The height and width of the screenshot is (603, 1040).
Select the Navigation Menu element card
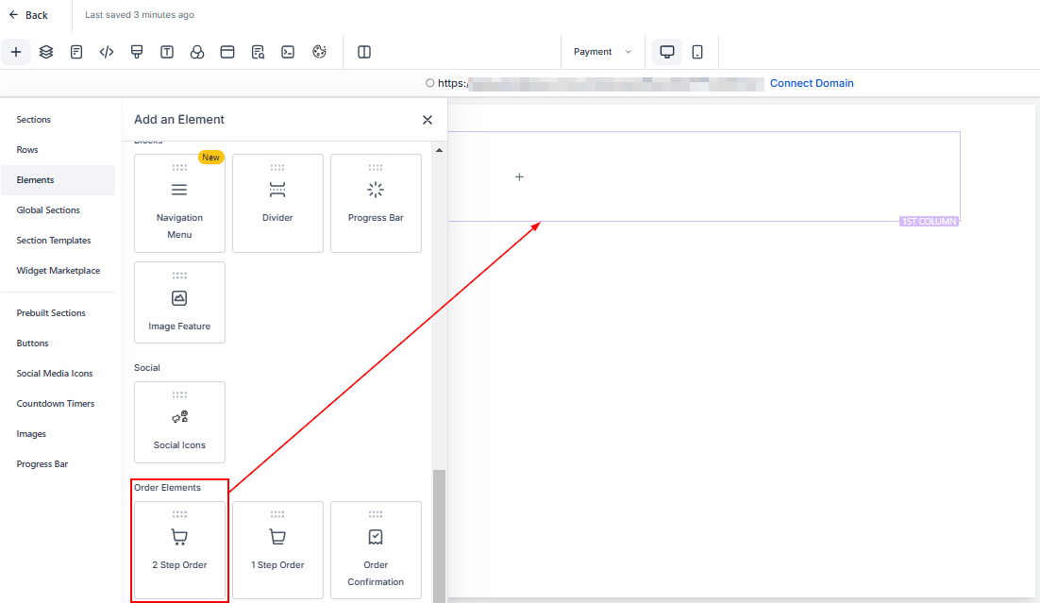pos(179,203)
